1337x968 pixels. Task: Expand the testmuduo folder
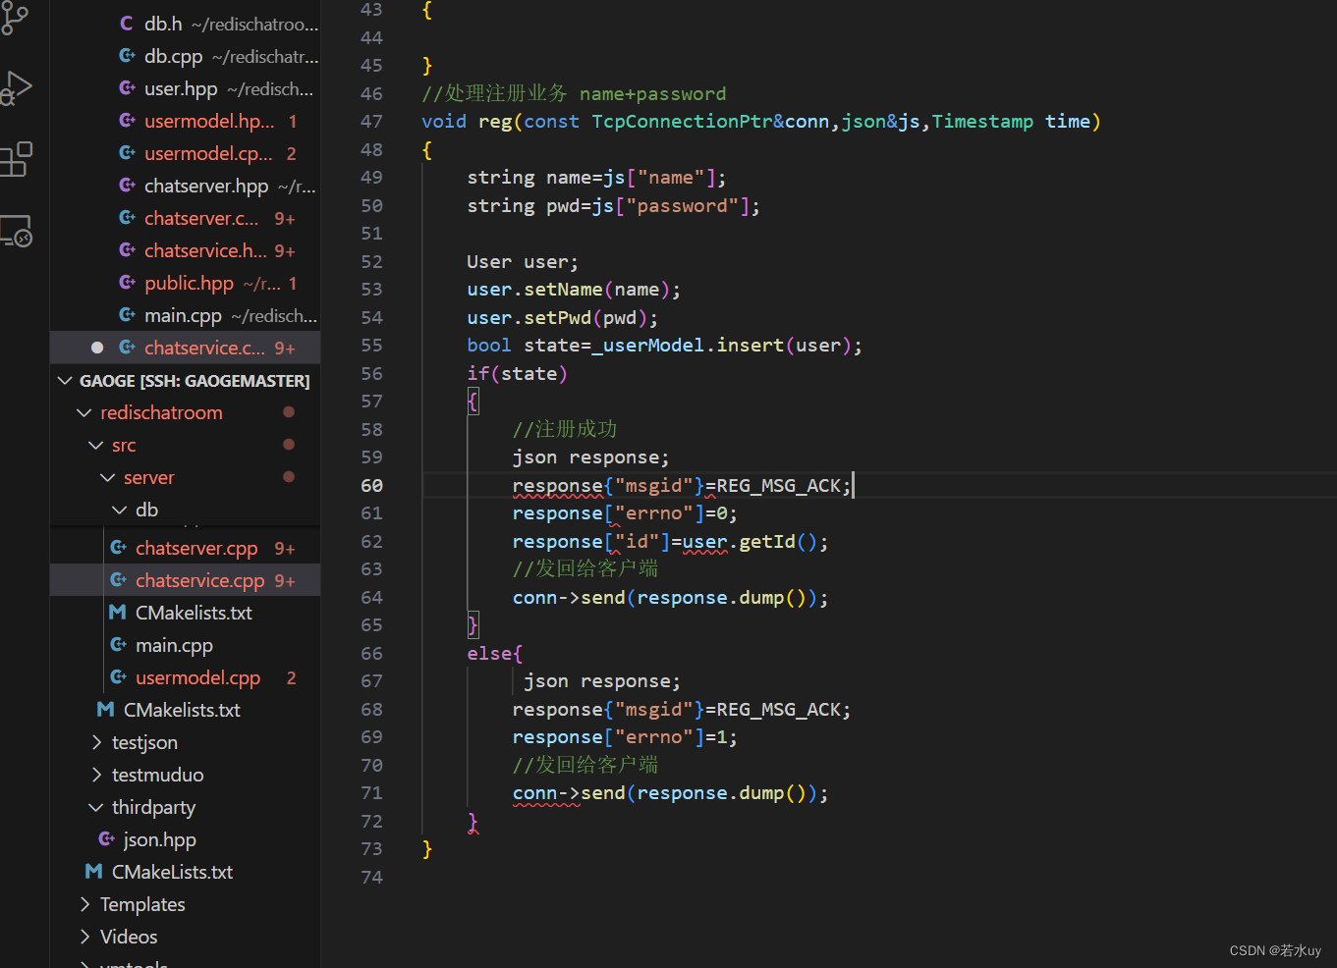96,775
